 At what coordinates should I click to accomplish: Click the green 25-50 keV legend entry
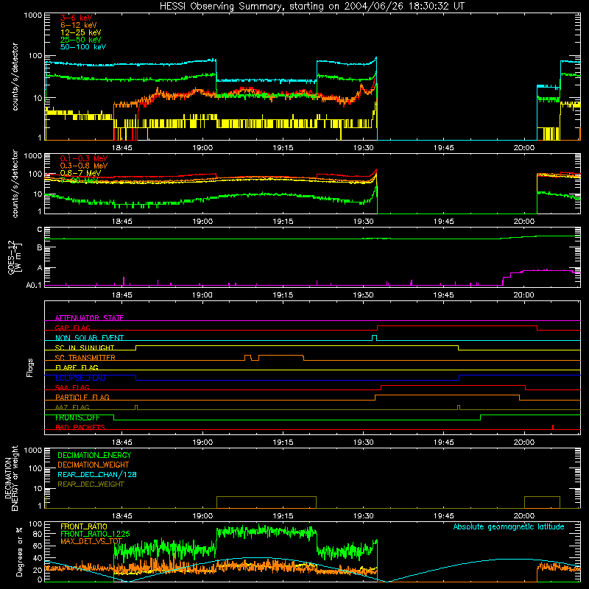(x=80, y=40)
